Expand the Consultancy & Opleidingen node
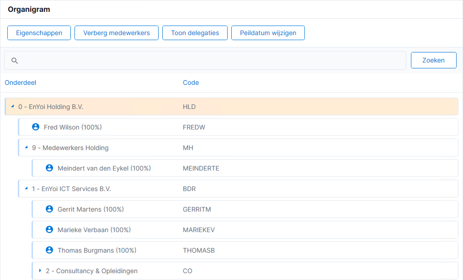463x280 pixels. (x=40, y=270)
